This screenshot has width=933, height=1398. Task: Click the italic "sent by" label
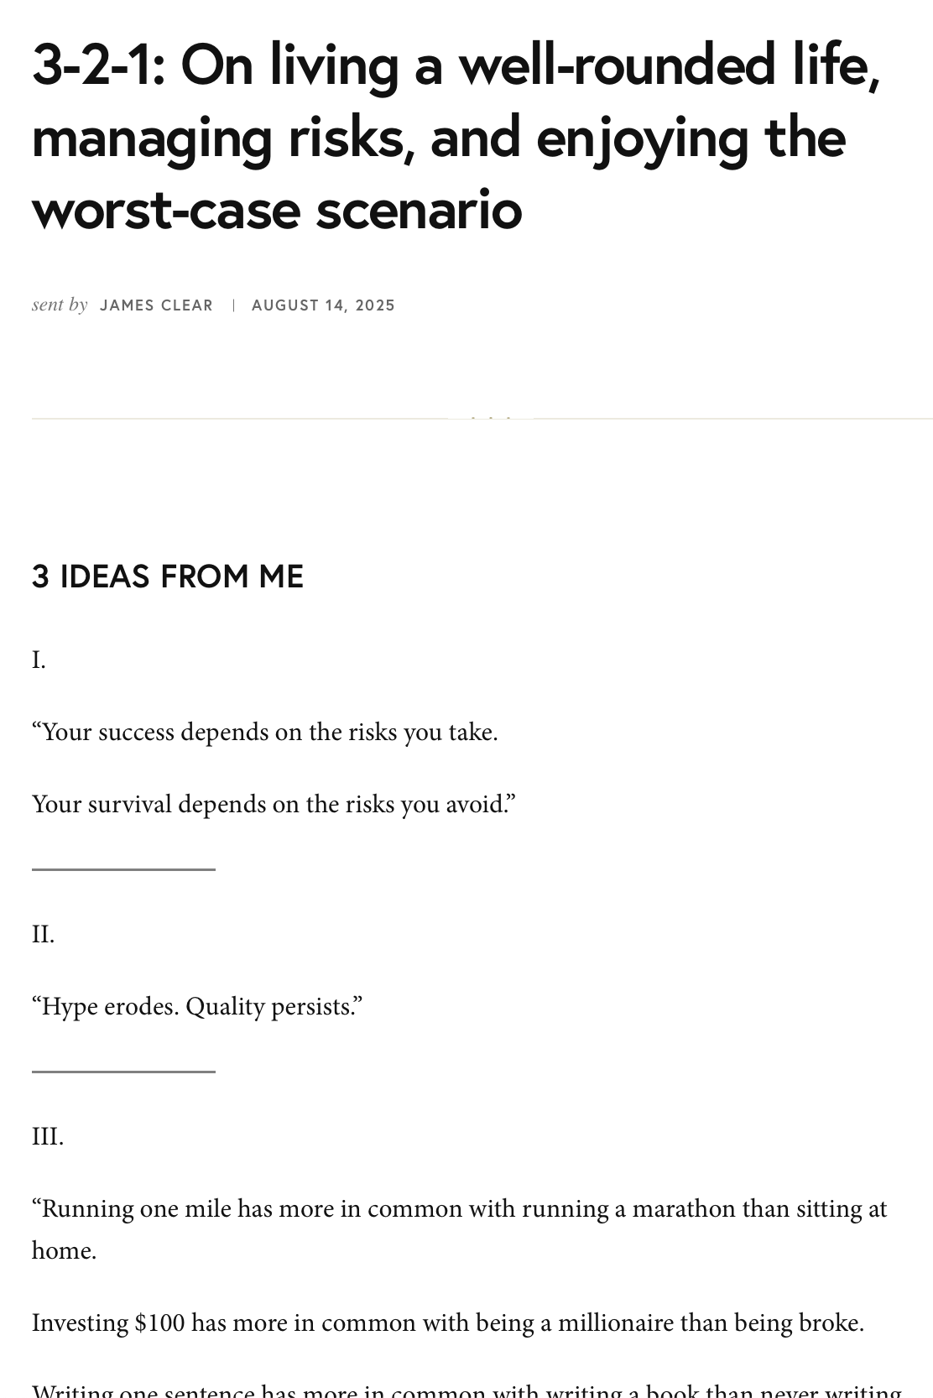60,305
